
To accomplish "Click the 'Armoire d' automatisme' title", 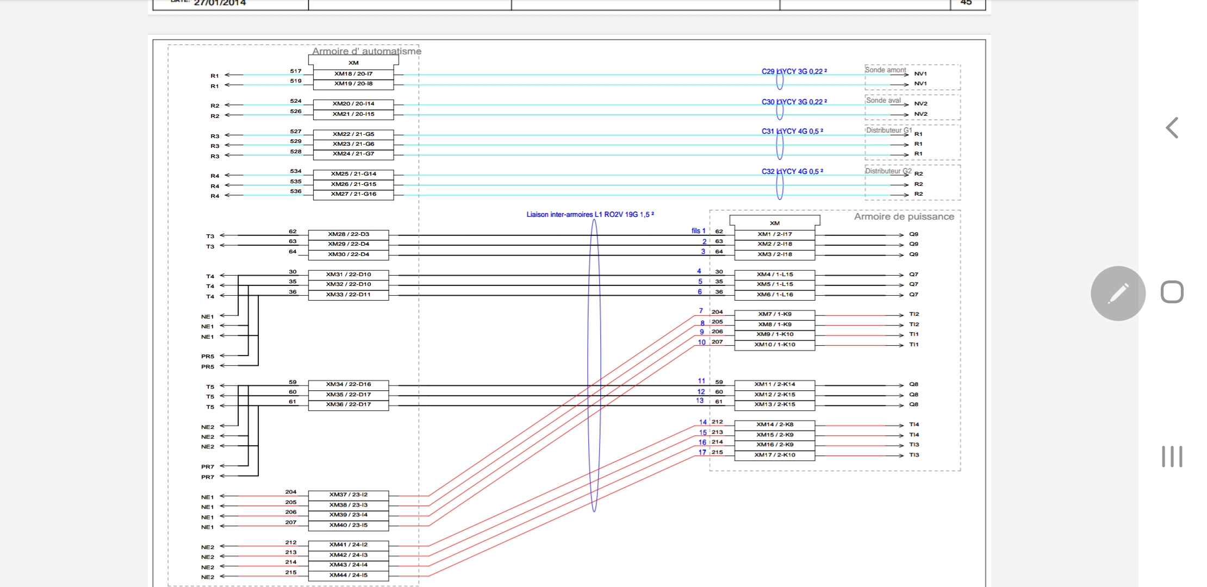I will pyautogui.click(x=366, y=51).
